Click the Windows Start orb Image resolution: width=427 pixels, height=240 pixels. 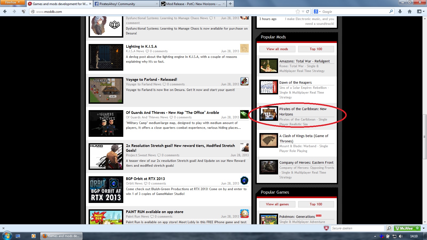coord(7,236)
